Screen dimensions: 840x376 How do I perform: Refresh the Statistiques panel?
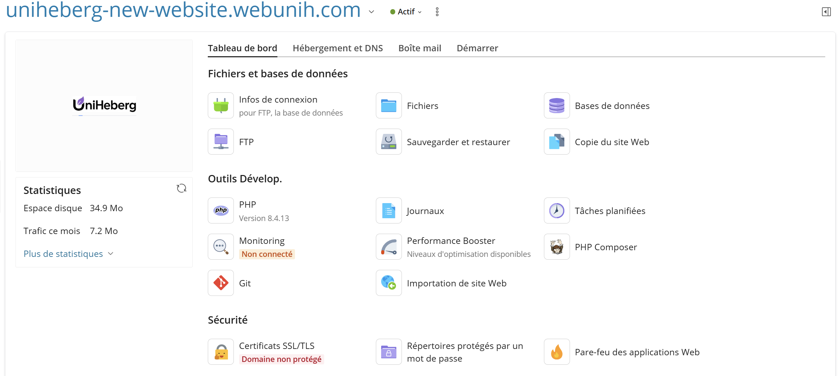point(181,188)
